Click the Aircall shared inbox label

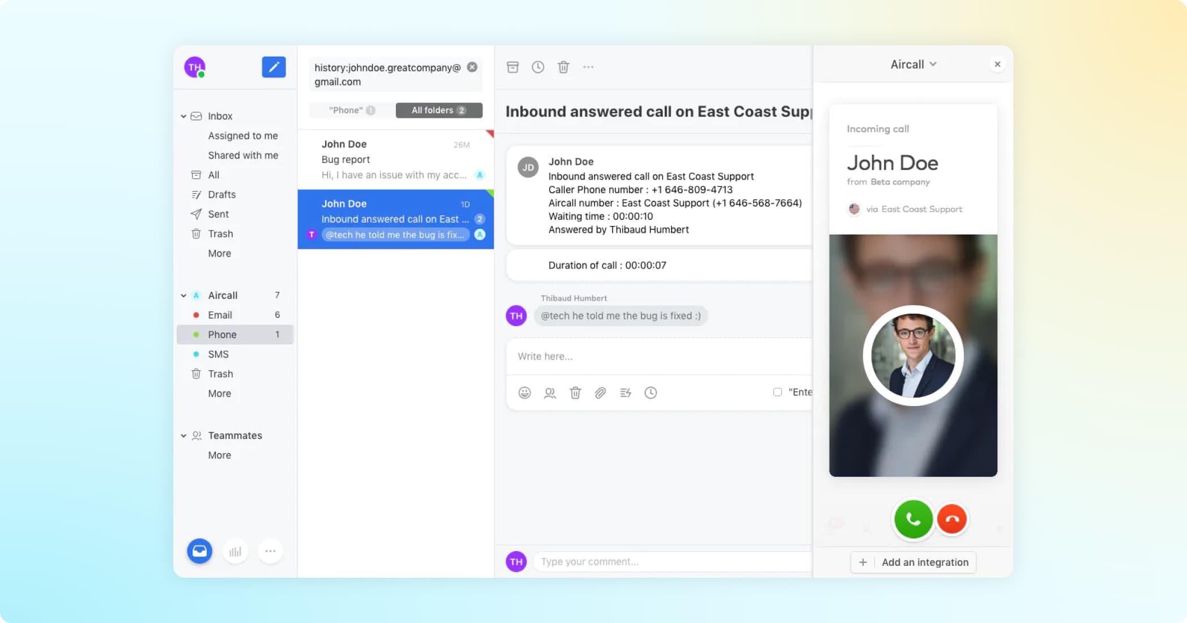223,295
